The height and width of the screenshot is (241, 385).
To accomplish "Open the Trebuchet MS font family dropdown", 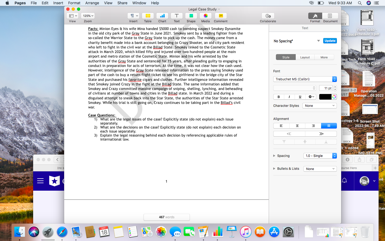I will tap(305, 79).
